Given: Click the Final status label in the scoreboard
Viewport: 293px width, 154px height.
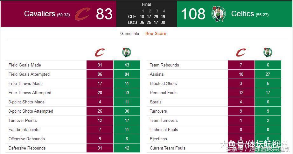Looking at the screenshot, I should tap(146, 4).
